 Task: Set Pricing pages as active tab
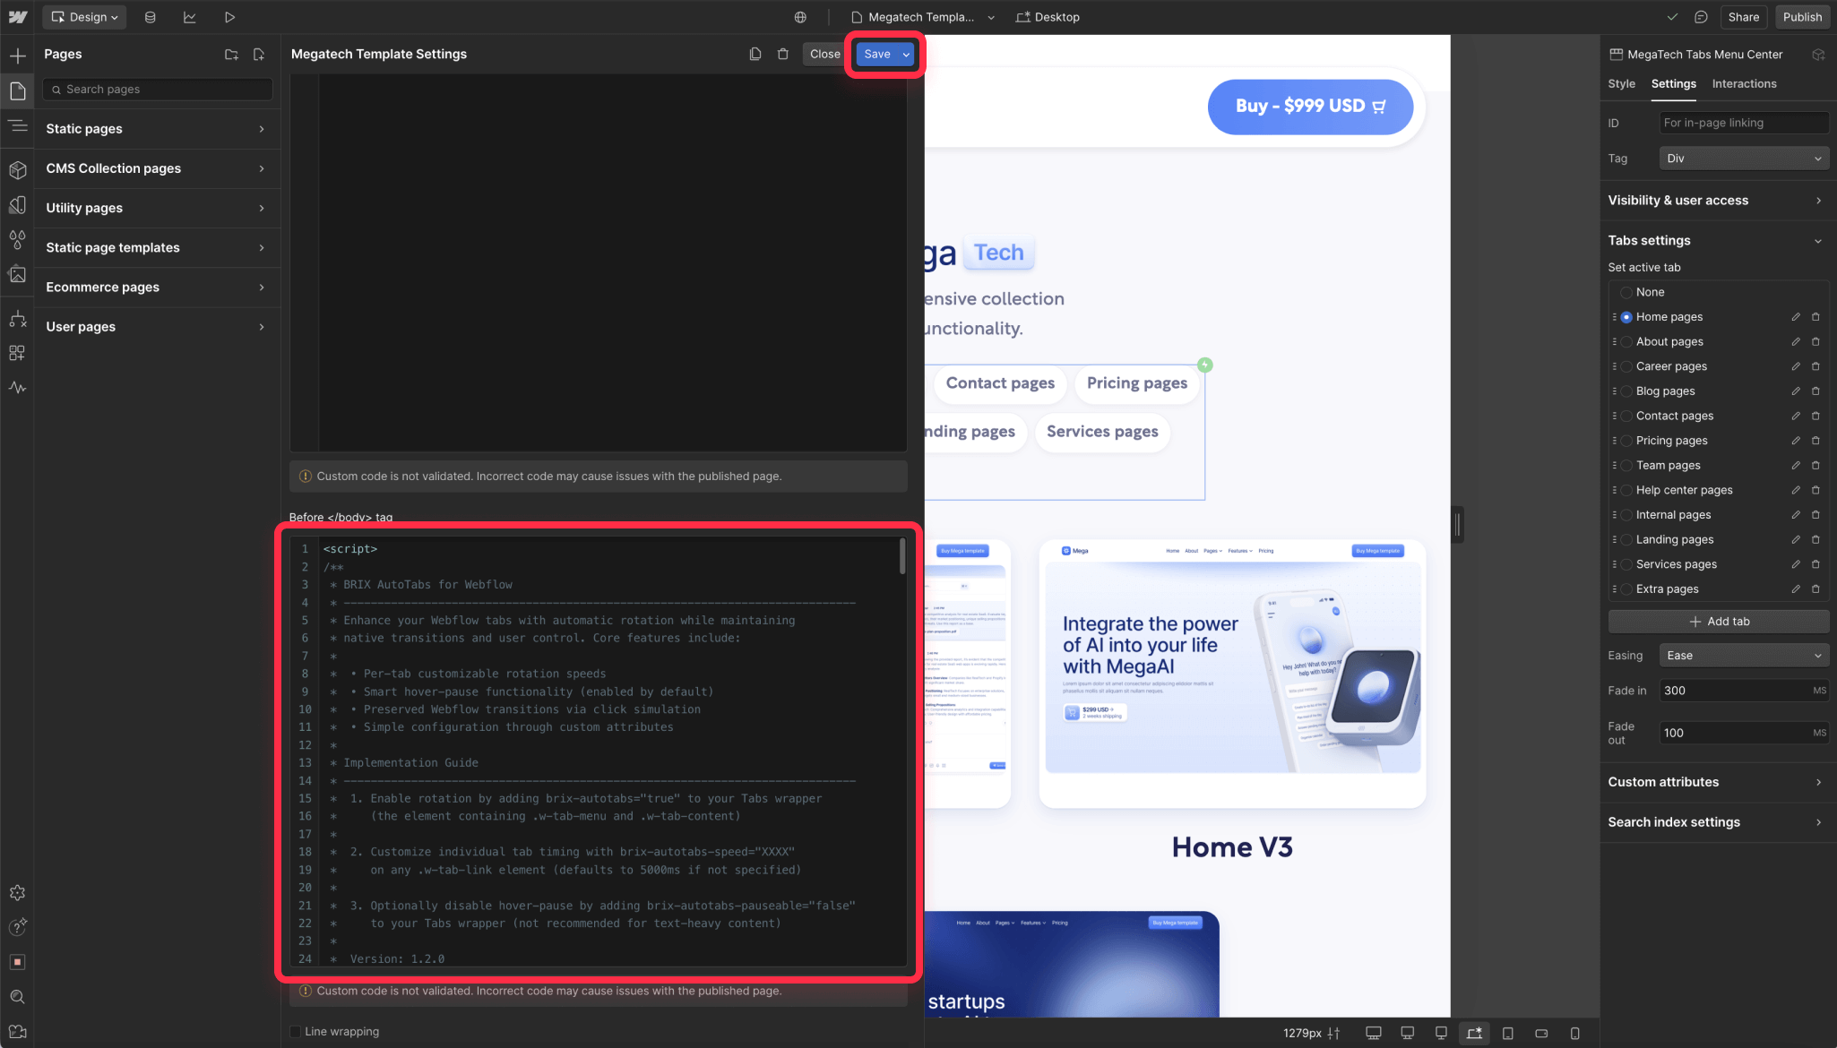pos(1626,441)
